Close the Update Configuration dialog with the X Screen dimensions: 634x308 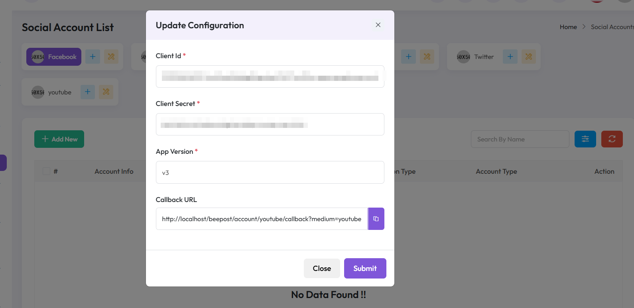tap(378, 25)
